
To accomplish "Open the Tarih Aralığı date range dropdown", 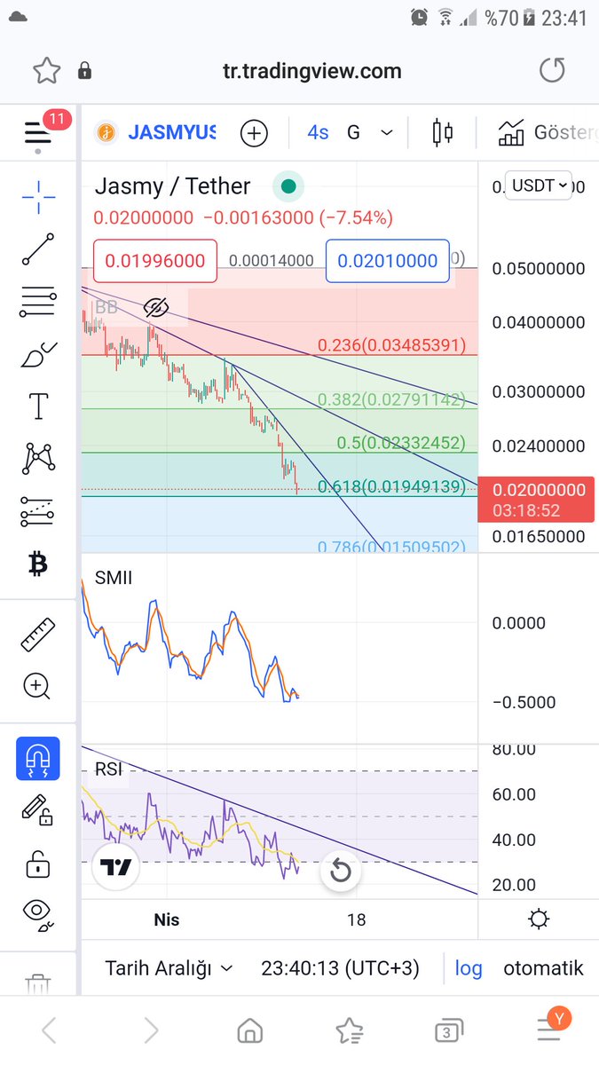I will (x=169, y=967).
